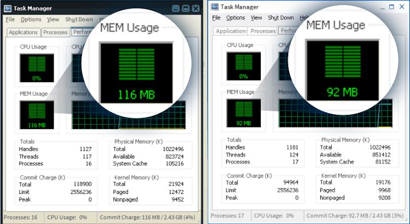410x224 pixels.
Task: Select Nonpaged value 9208
Action: [384, 198]
